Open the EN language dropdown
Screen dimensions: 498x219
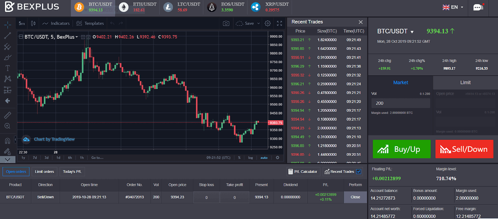453,7
